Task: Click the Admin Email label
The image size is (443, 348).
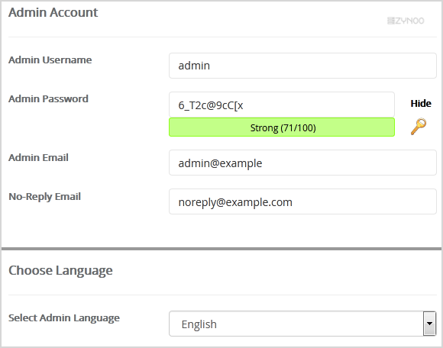Action: [x=38, y=157]
